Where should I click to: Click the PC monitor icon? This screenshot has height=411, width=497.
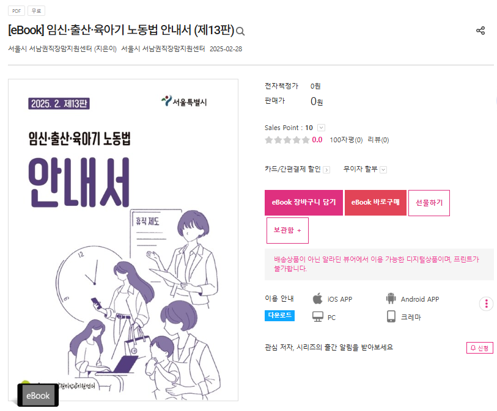(x=318, y=316)
